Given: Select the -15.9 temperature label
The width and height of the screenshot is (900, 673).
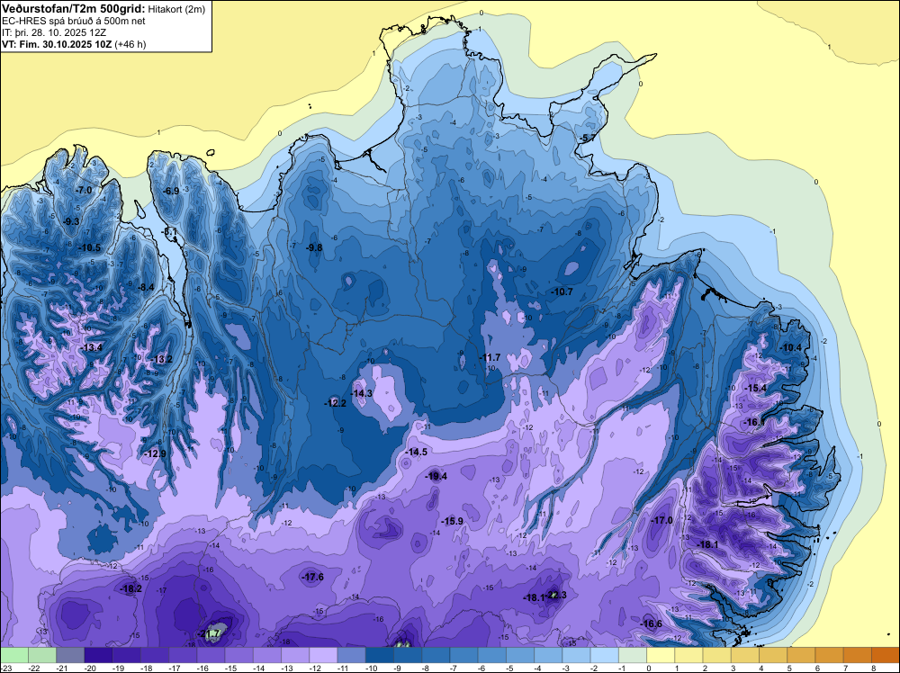Looking at the screenshot, I should tap(452, 521).
